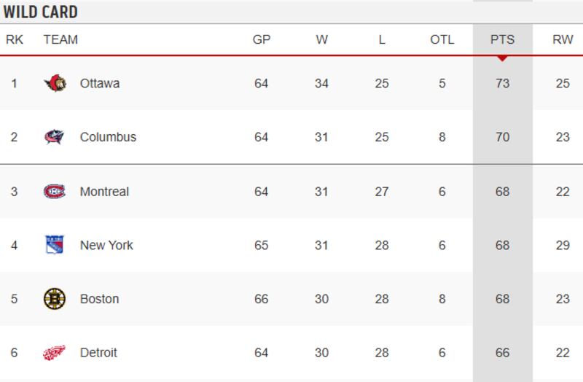This screenshot has width=583, height=382.
Task: Open the Columbus team link
Action: coord(108,137)
